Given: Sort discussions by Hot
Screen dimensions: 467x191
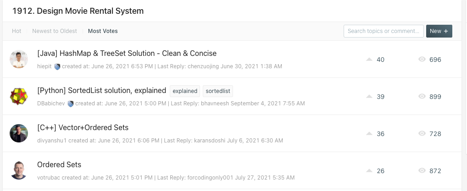Looking at the screenshot, I should click(17, 31).
